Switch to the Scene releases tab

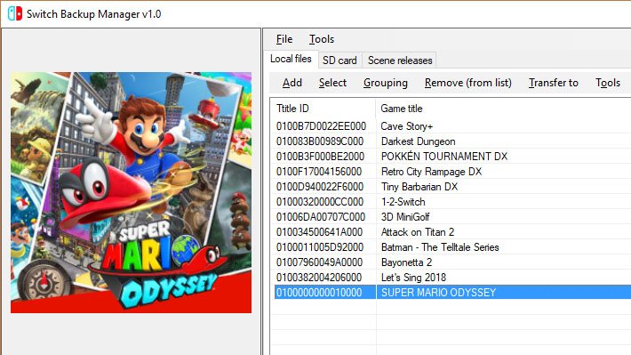[400, 61]
